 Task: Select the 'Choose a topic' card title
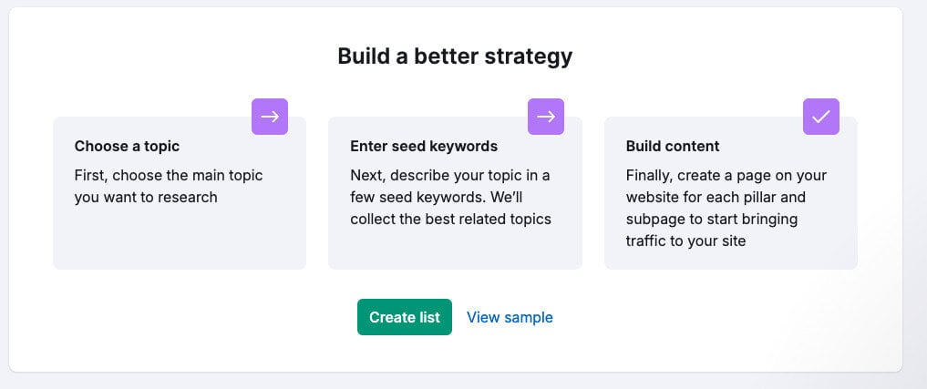point(127,146)
